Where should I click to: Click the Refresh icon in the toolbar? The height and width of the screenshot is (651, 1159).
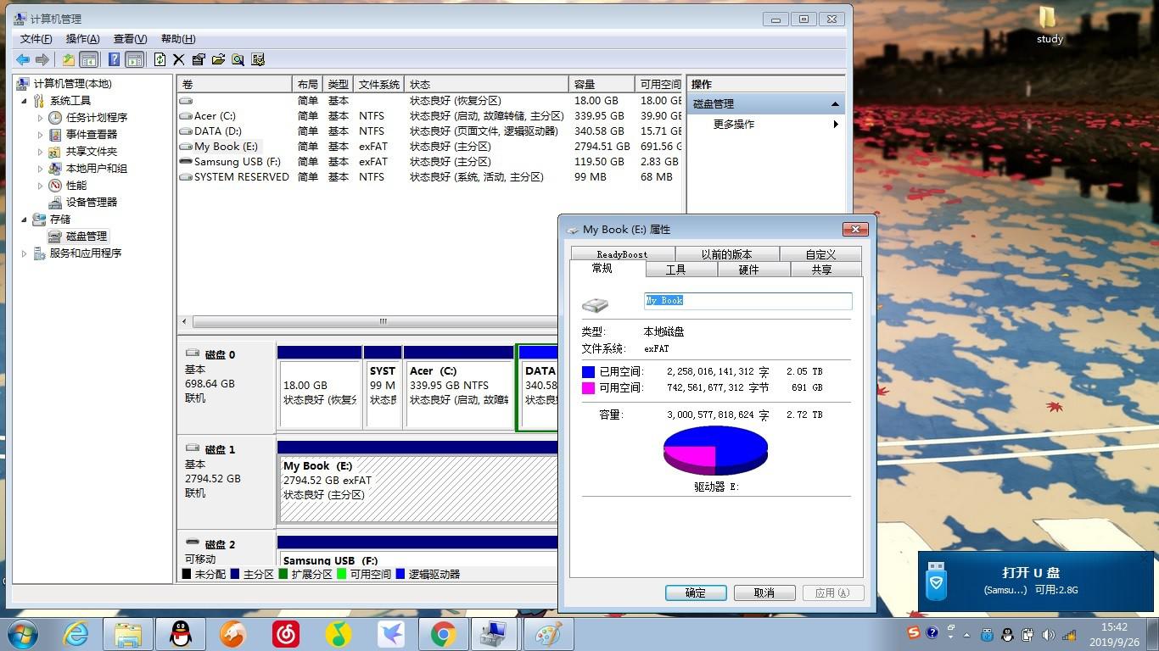click(x=160, y=59)
